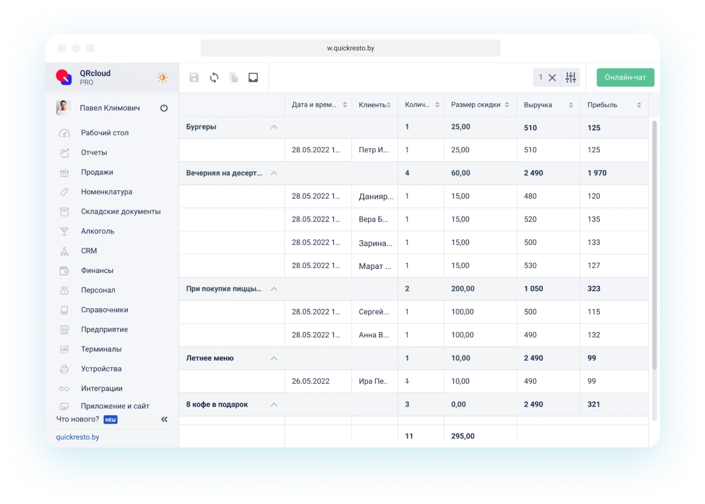Click the Онлайн-чат button

pyautogui.click(x=625, y=78)
